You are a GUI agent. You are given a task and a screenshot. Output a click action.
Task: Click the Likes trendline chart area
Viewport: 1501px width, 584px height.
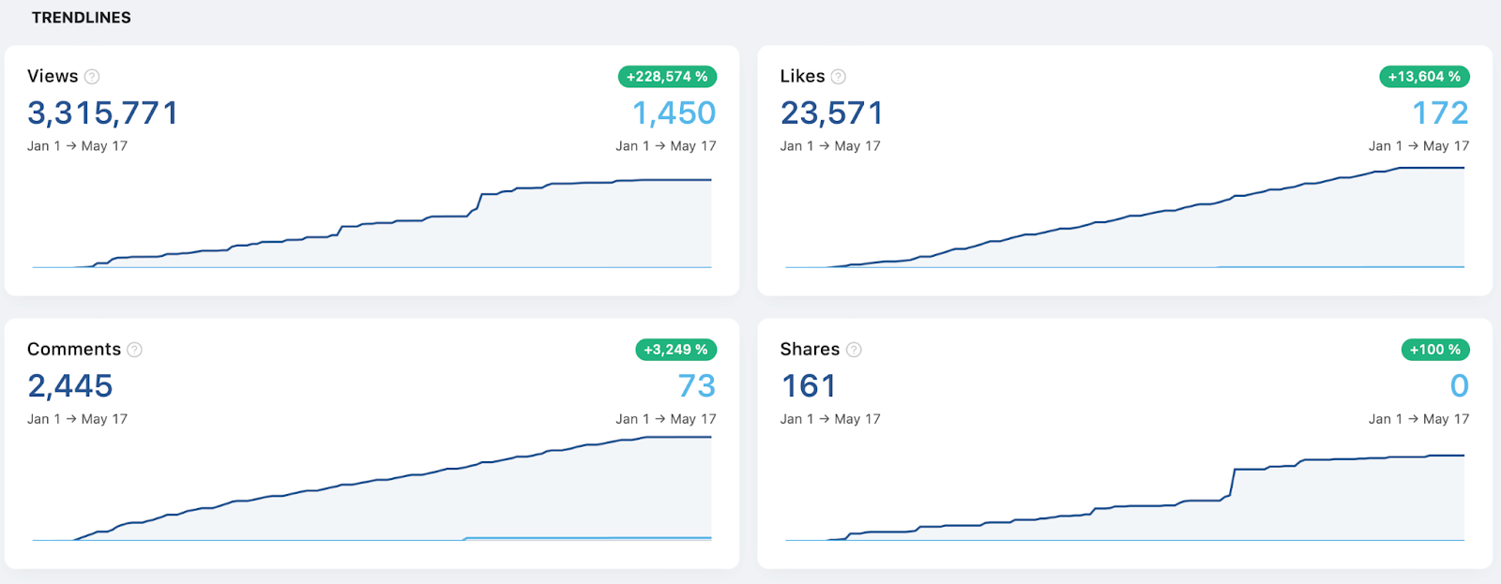(1125, 217)
